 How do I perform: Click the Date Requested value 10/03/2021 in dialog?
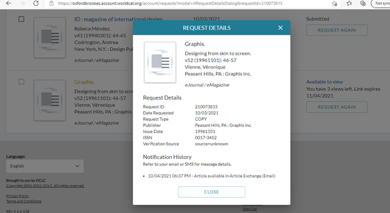coord(206,113)
